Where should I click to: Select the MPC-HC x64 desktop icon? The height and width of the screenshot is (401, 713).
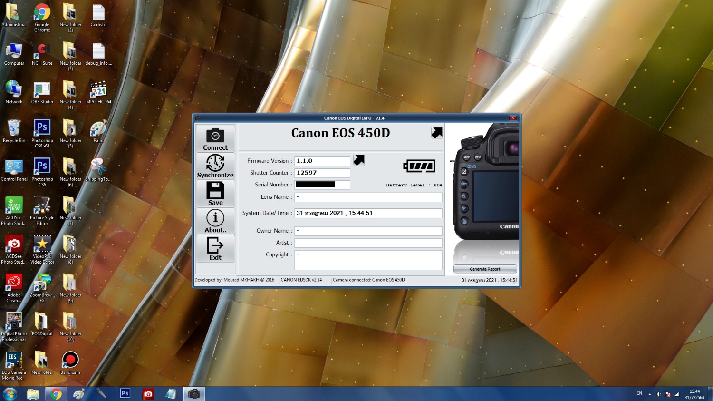tap(98, 92)
